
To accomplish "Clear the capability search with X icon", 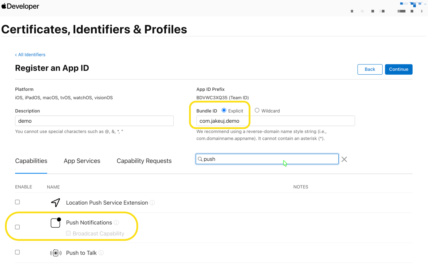I will [x=344, y=159].
